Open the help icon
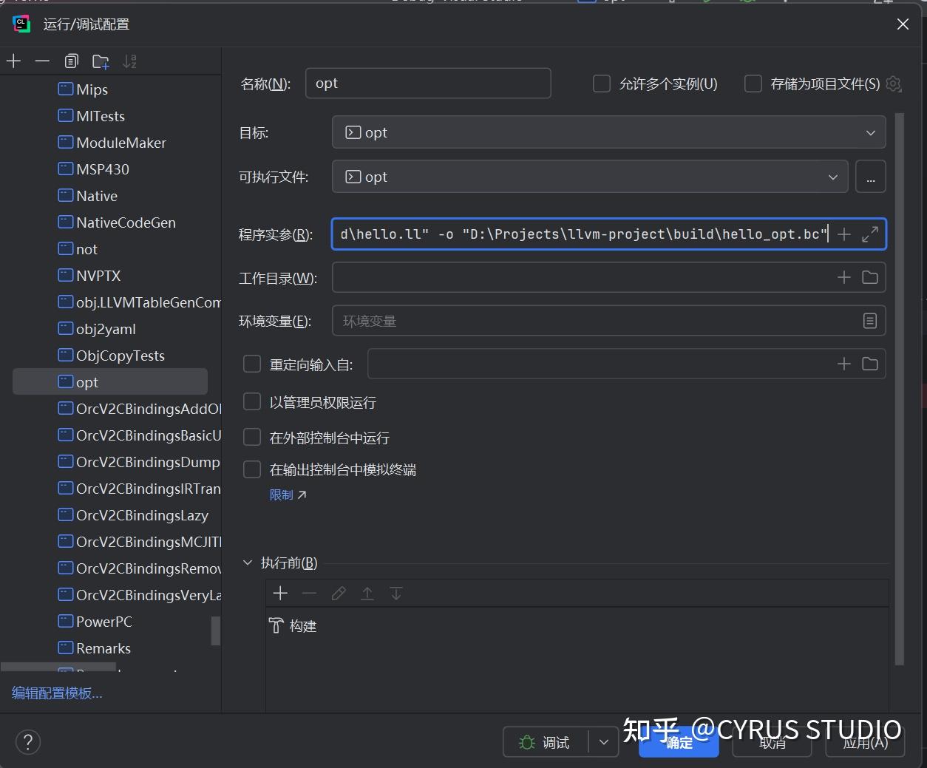Image resolution: width=927 pixels, height=768 pixels. point(27,741)
